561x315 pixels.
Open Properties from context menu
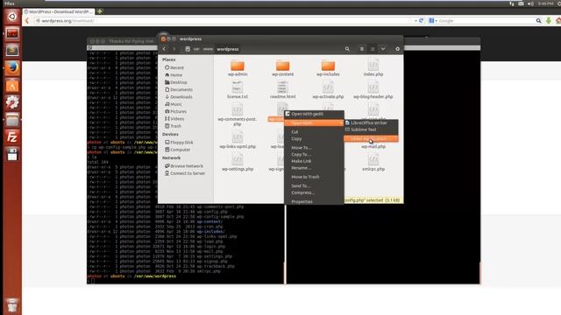pyautogui.click(x=314, y=201)
